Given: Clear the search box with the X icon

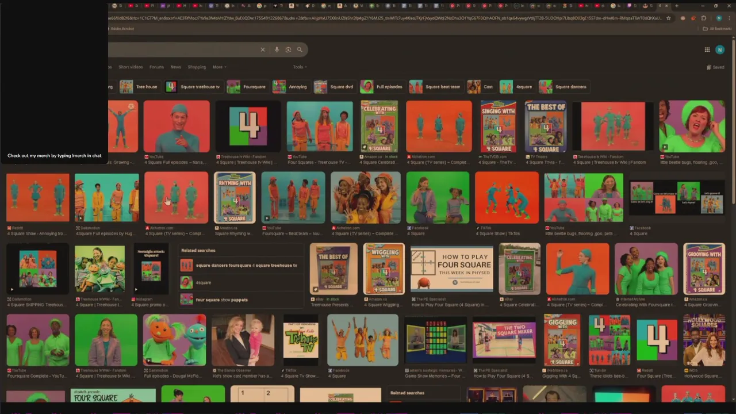Looking at the screenshot, I should (263, 49).
